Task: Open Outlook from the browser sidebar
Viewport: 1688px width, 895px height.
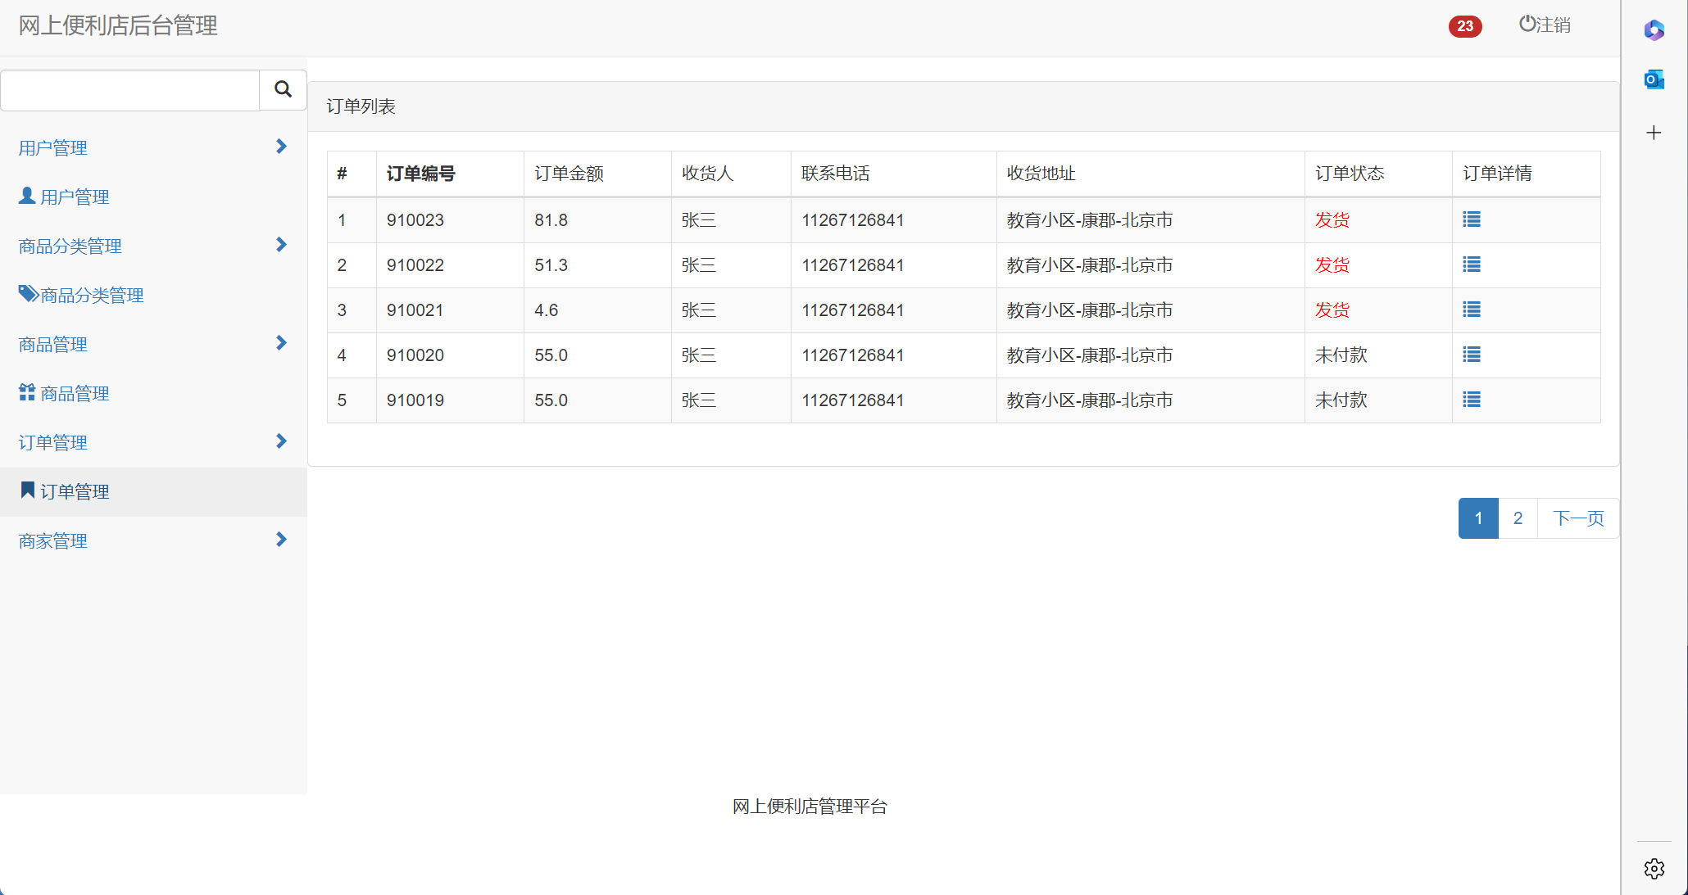Action: (1654, 79)
